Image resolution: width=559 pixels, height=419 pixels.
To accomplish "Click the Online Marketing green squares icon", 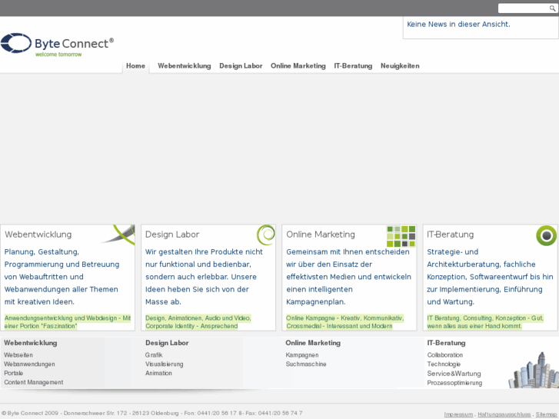I will coord(401,236).
